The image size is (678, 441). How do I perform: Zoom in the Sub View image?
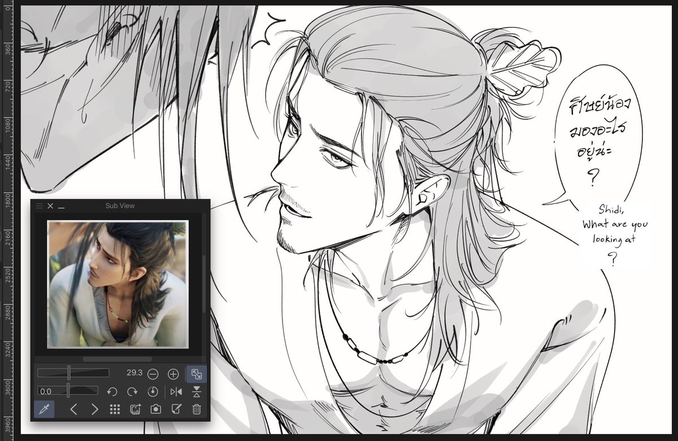pyautogui.click(x=173, y=374)
